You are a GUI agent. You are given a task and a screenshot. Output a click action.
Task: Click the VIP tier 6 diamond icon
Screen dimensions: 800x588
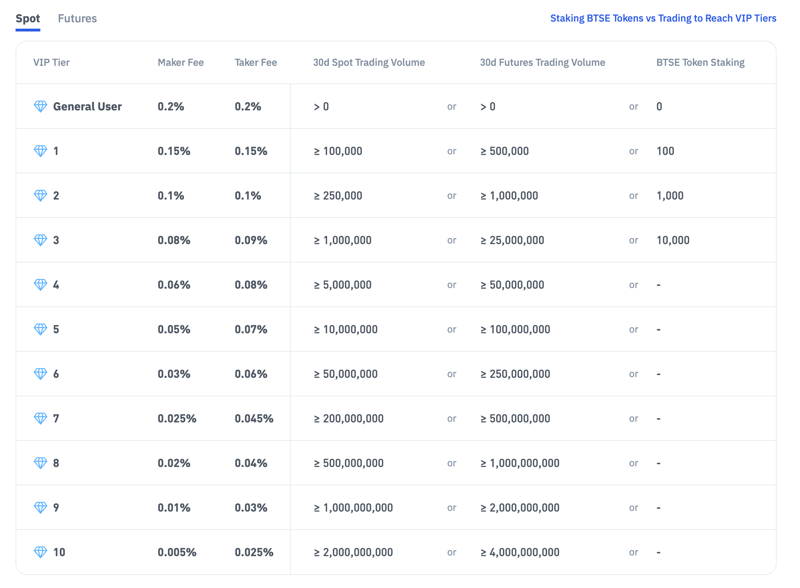tap(40, 374)
